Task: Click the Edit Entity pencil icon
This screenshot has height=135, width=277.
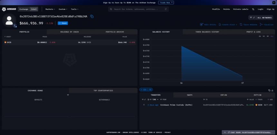Action: tap(202, 24)
